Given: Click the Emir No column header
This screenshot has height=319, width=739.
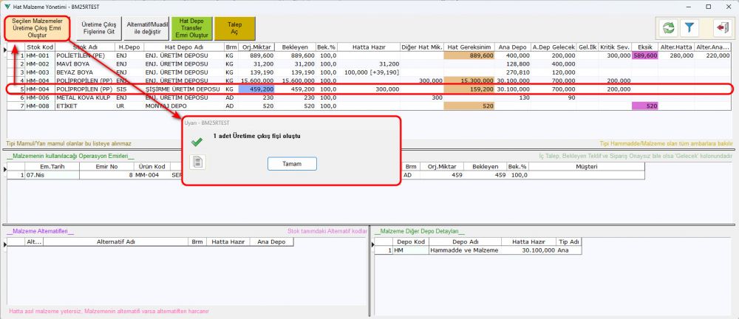Looking at the screenshot, I should [x=106, y=166].
